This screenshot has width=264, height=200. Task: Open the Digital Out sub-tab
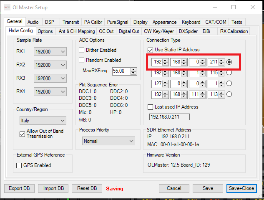(x=129, y=31)
